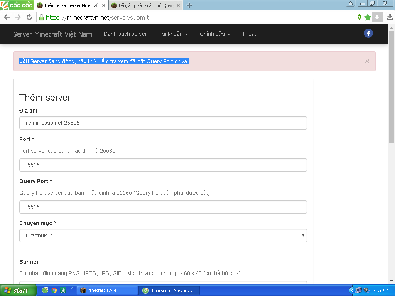The width and height of the screenshot is (395, 296).
Task: Go to 'Server Minecraft Việt Nam' home link
Action: 52,34
